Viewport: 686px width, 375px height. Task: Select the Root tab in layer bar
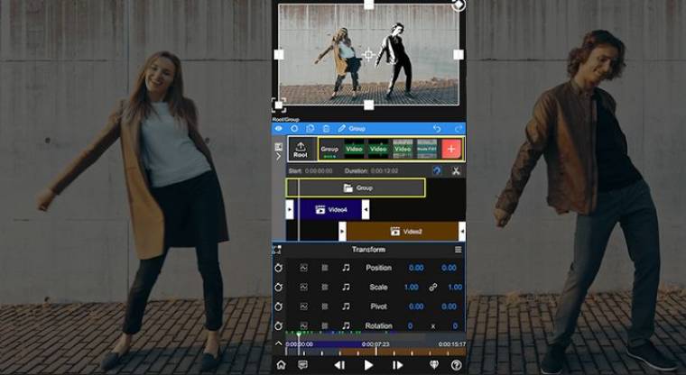pos(301,149)
